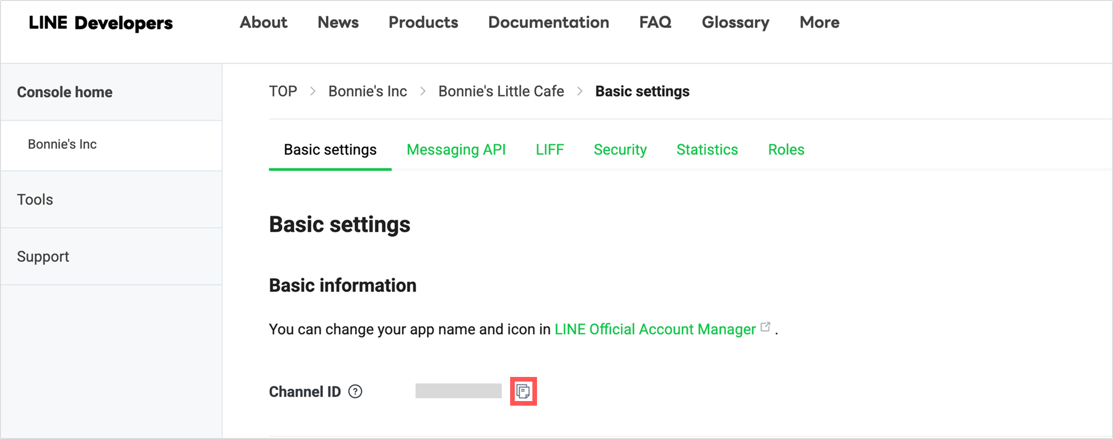
Task: Click the Basic settings breadcrumb text
Action: pyautogui.click(x=642, y=91)
